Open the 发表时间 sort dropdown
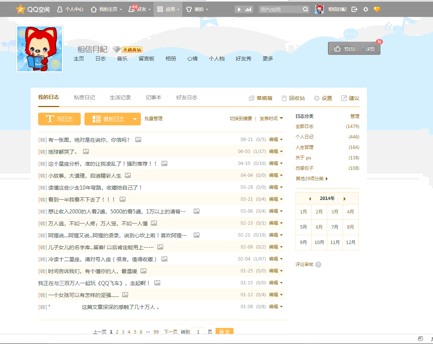The height and width of the screenshot is (344, 433). [271, 119]
